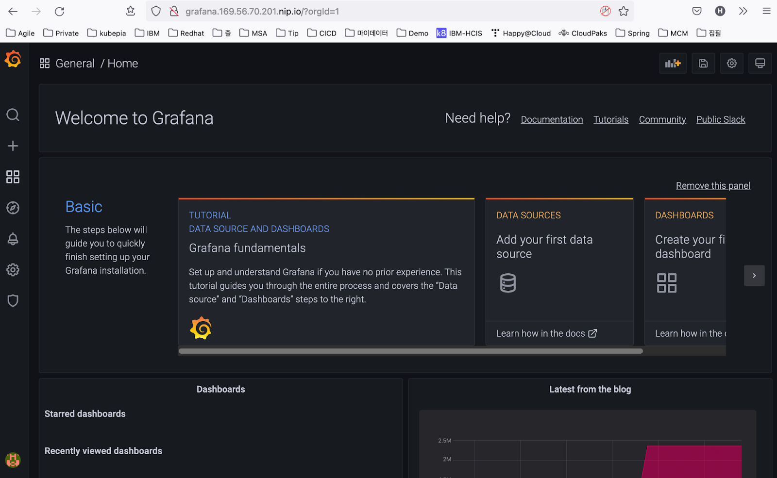This screenshot has width=777, height=478.
Task: Open the Redhat bookmarks folder
Action: click(x=186, y=33)
